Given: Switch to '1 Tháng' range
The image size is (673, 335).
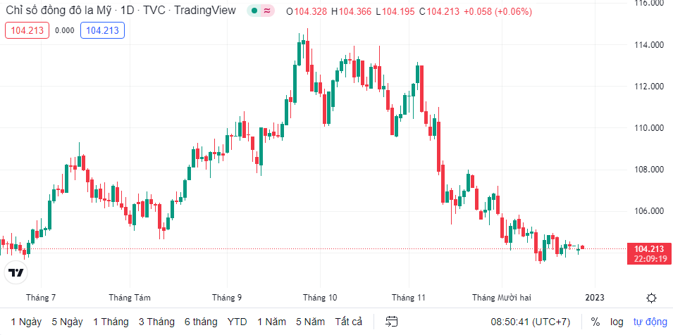Looking at the screenshot, I should (111, 322).
